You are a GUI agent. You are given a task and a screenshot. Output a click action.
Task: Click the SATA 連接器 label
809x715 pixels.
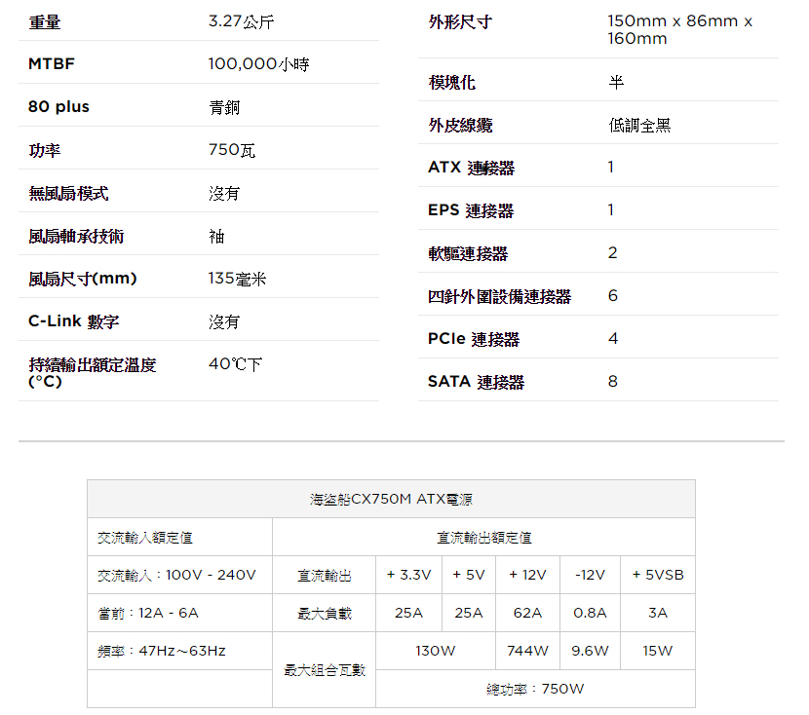[x=476, y=382]
